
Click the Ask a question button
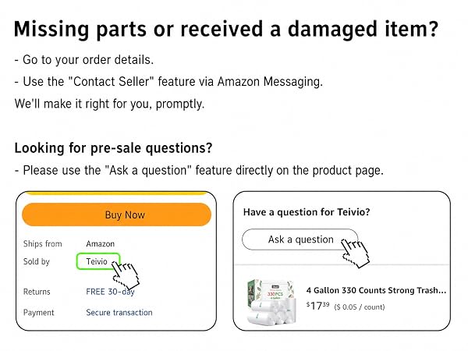(x=300, y=239)
